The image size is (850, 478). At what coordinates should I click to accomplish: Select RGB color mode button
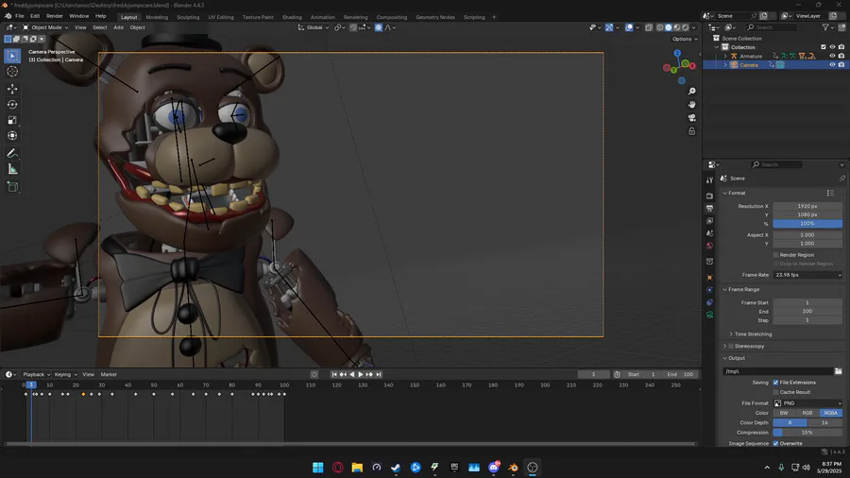point(807,413)
